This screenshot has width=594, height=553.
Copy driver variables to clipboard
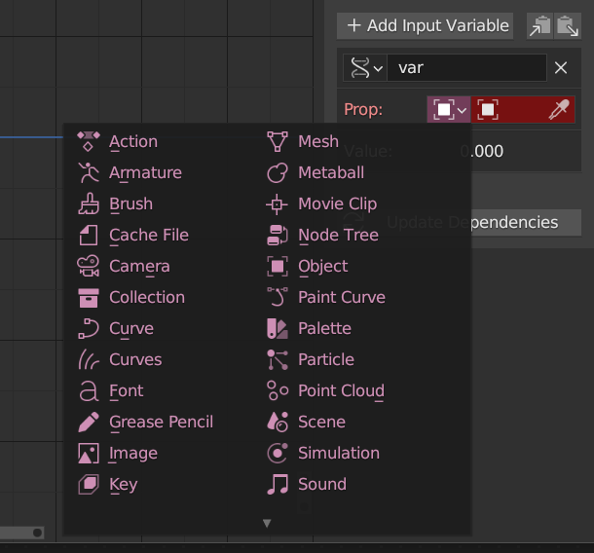[x=539, y=25]
